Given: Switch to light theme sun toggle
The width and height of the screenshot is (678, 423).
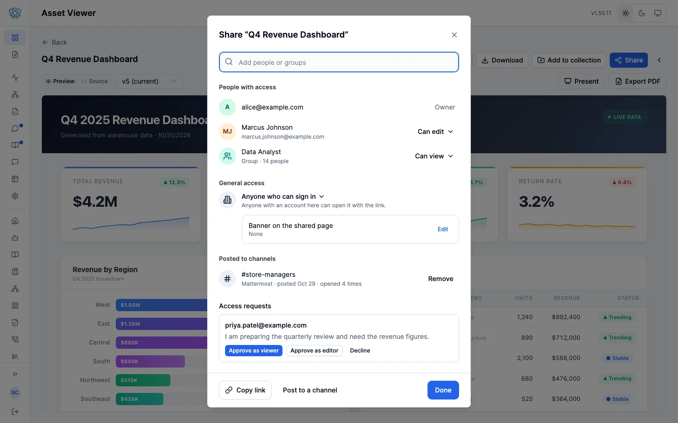Looking at the screenshot, I should coord(626,13).
